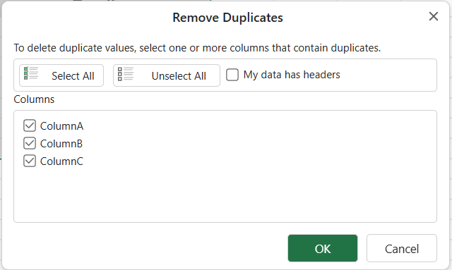Click the ColumnA label text
452x270 pixels.
(x=61, y=126)
